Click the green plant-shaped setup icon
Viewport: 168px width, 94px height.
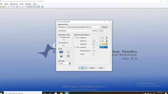61,56
